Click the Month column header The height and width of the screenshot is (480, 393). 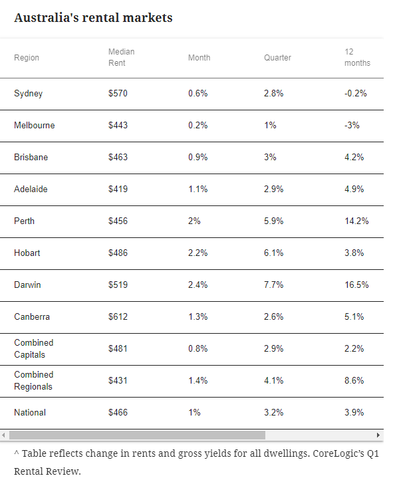[199, 58]
